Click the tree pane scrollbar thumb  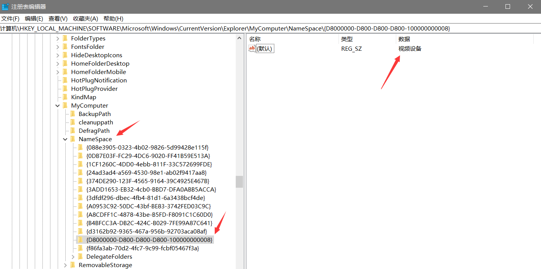click(240, 182)
